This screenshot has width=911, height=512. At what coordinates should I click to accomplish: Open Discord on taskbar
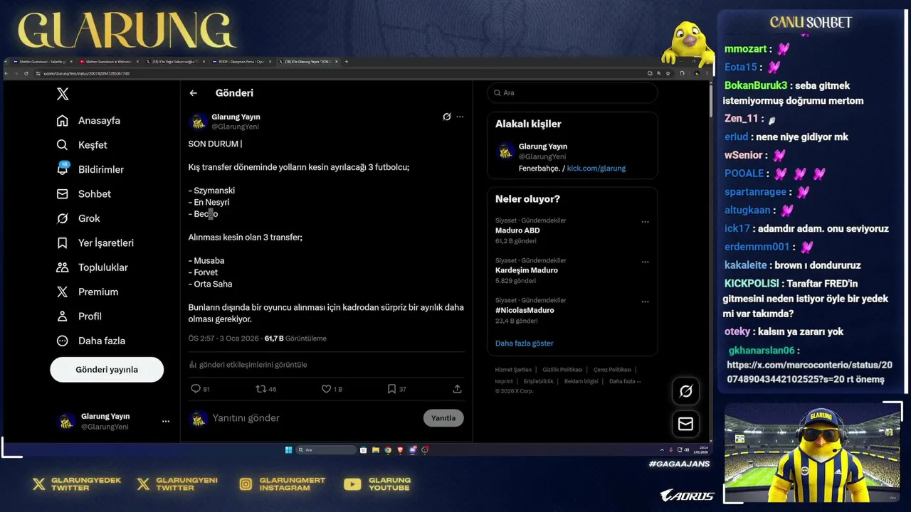pyautogui.click(x=412, y=450)
